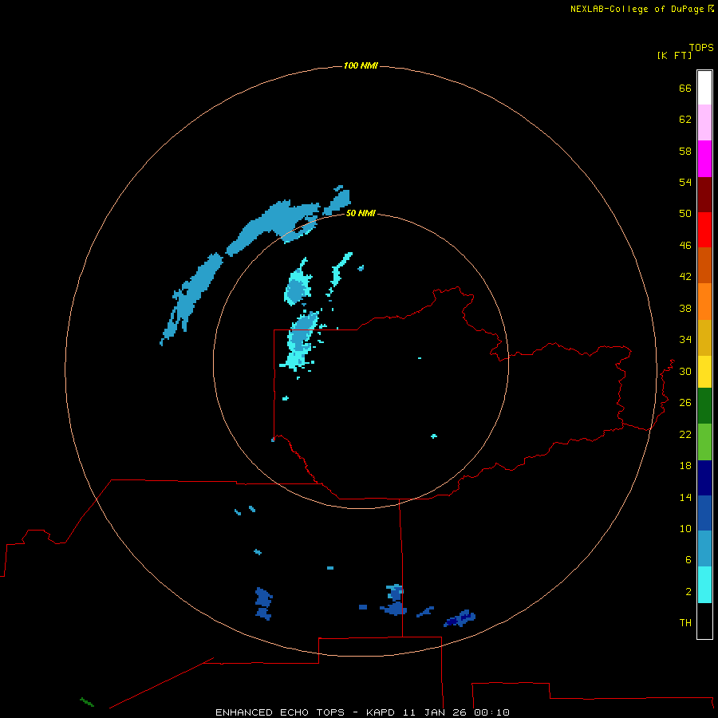718x718 pixels.
Task: Click the 50 NMI range ring label
Action: click(x=361, y=213)
